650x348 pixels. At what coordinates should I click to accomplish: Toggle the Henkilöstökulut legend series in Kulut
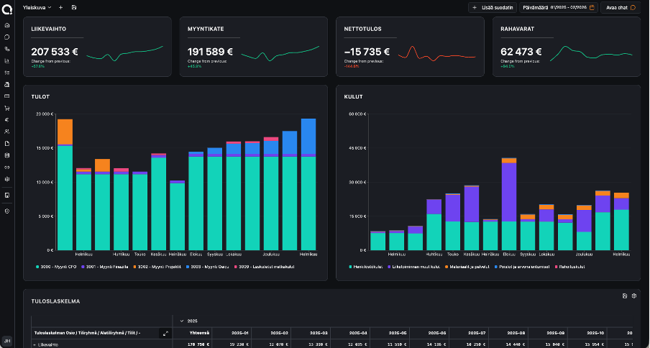367,266
